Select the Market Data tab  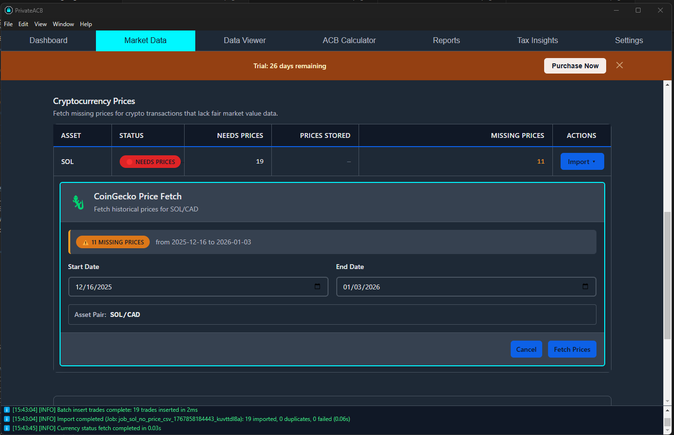(145, 41)
